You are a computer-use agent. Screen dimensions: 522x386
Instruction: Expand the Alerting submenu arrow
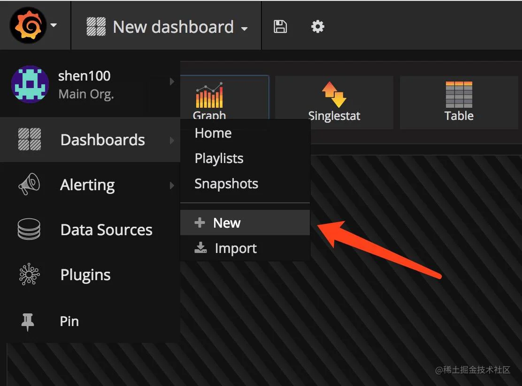tap(172, 186)
